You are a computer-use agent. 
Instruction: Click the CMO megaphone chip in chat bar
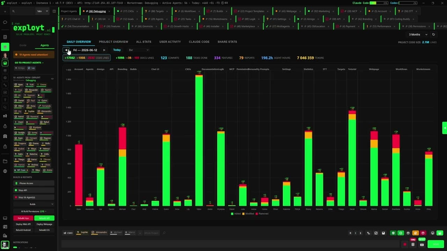68,233
